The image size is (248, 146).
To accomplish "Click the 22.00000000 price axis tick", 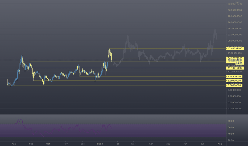I will (x=235, y=35).
